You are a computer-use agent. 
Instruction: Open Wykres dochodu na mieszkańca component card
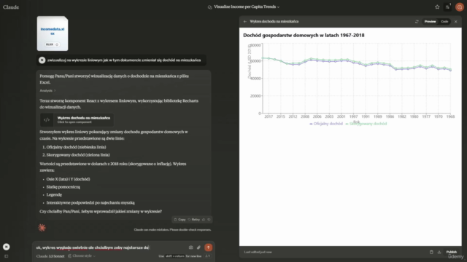[77, 119]
